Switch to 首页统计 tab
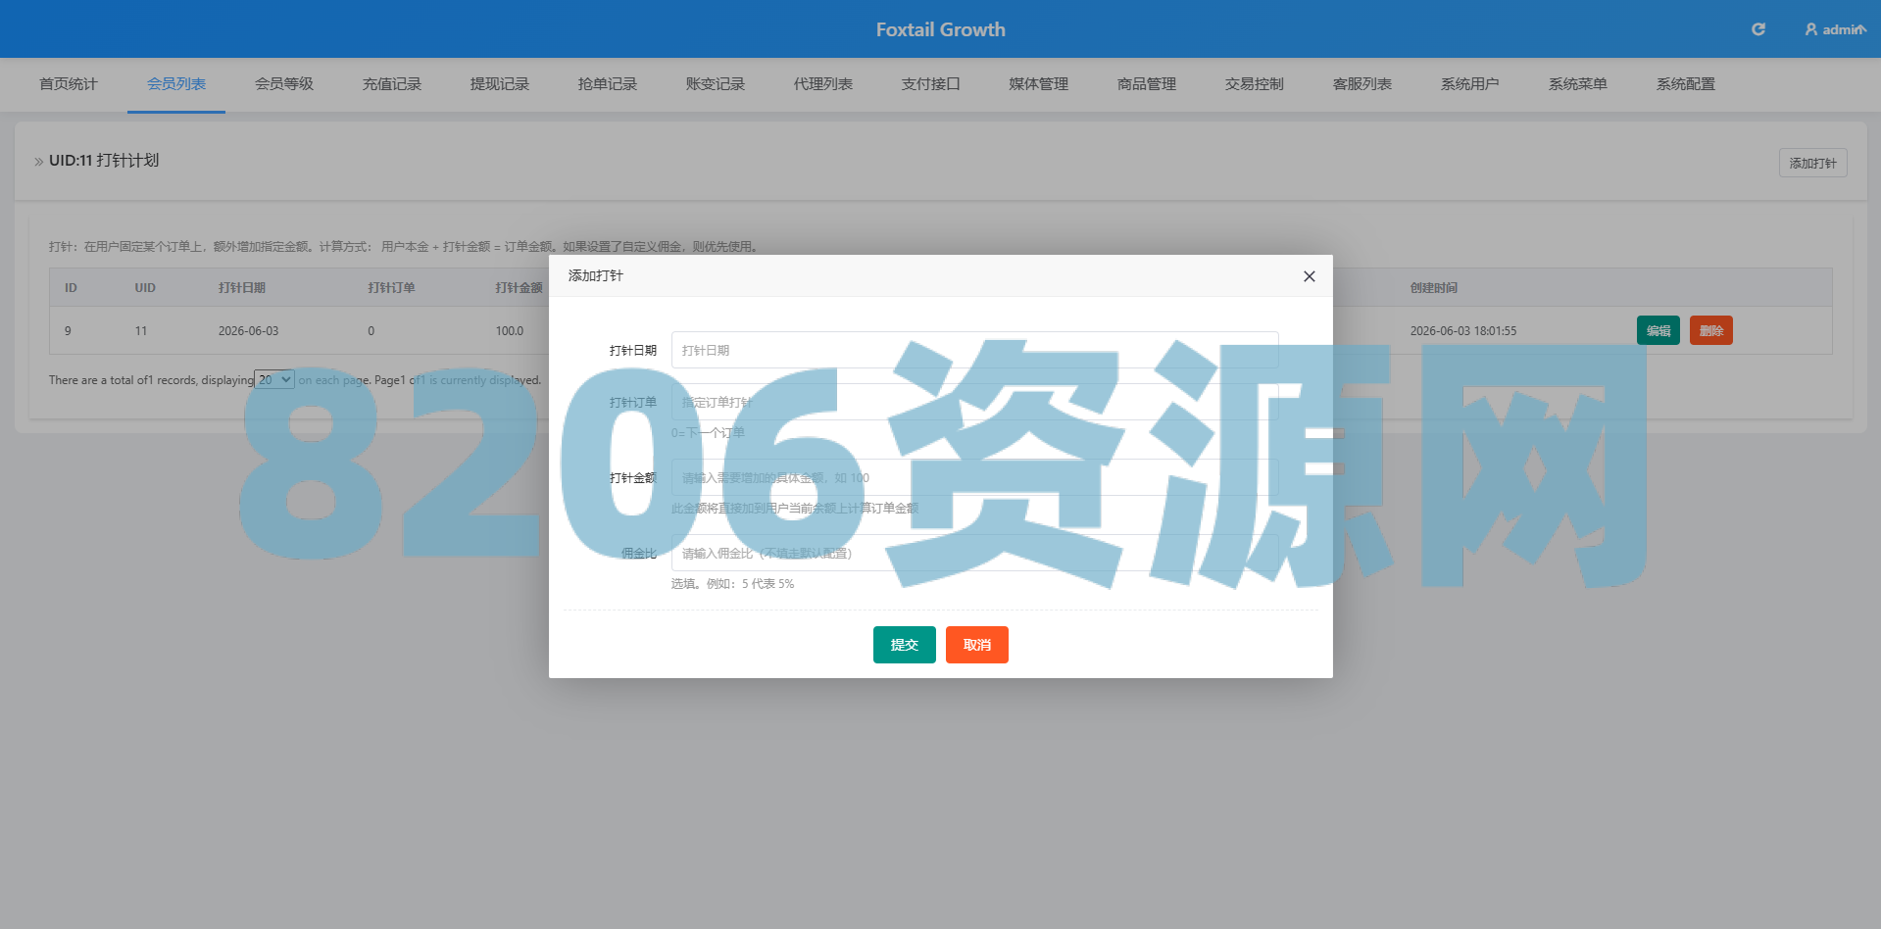 [x=69, y=84]
